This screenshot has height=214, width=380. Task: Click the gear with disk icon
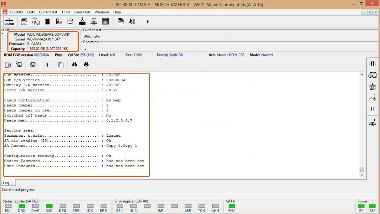(x=36, y=22)
